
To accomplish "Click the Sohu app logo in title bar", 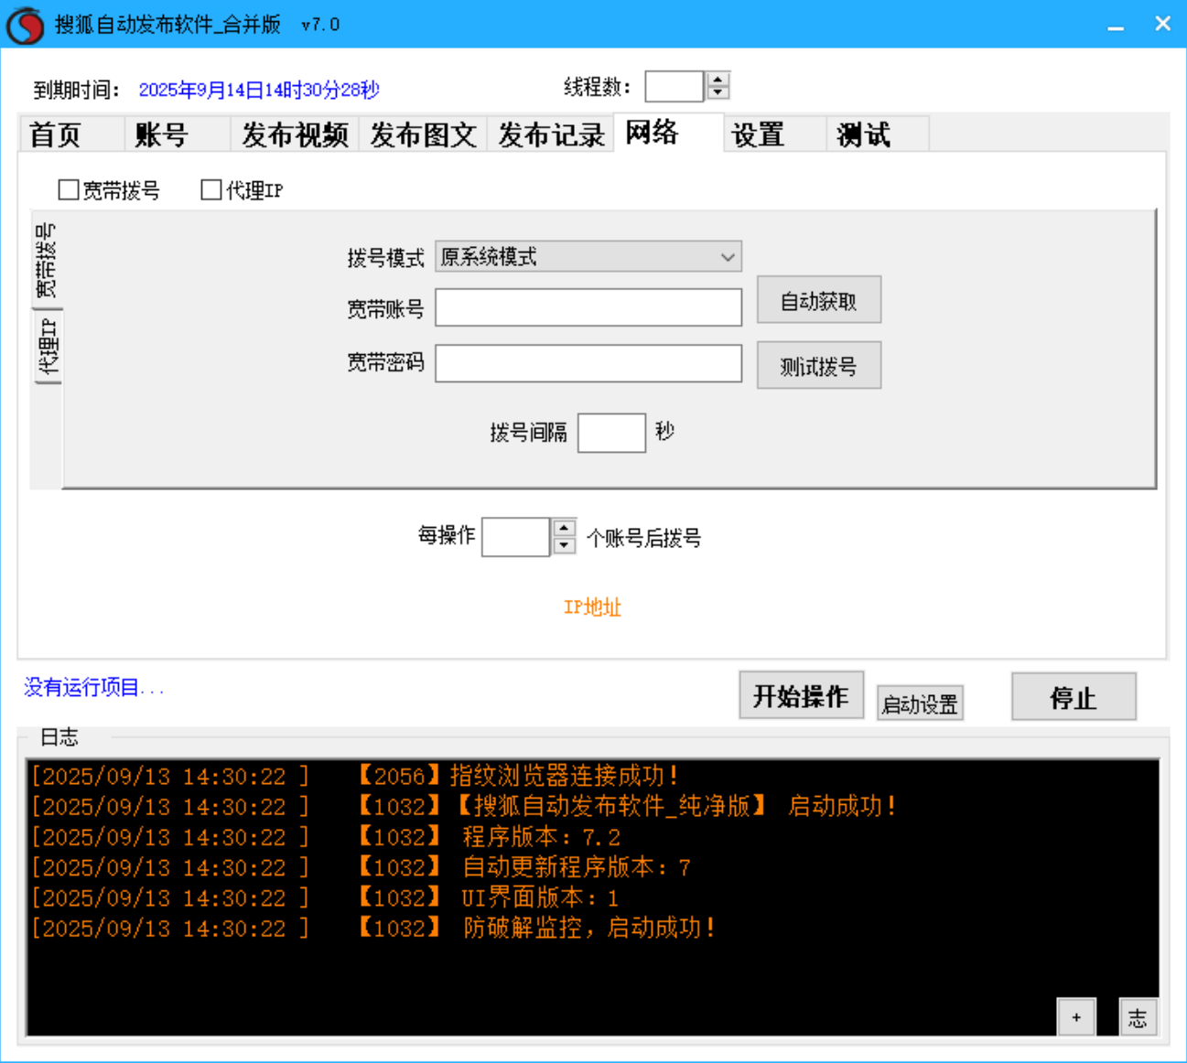I will click(x=26, y=24).
